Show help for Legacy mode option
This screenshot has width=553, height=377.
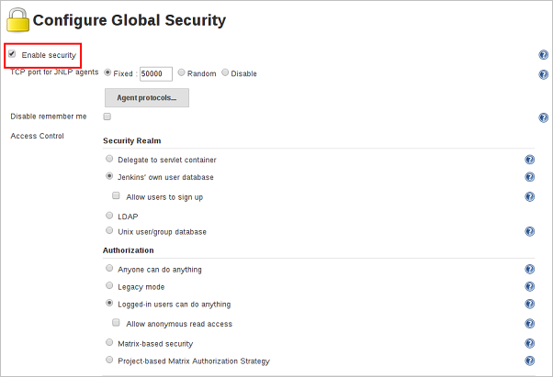(x=529, y=286)
